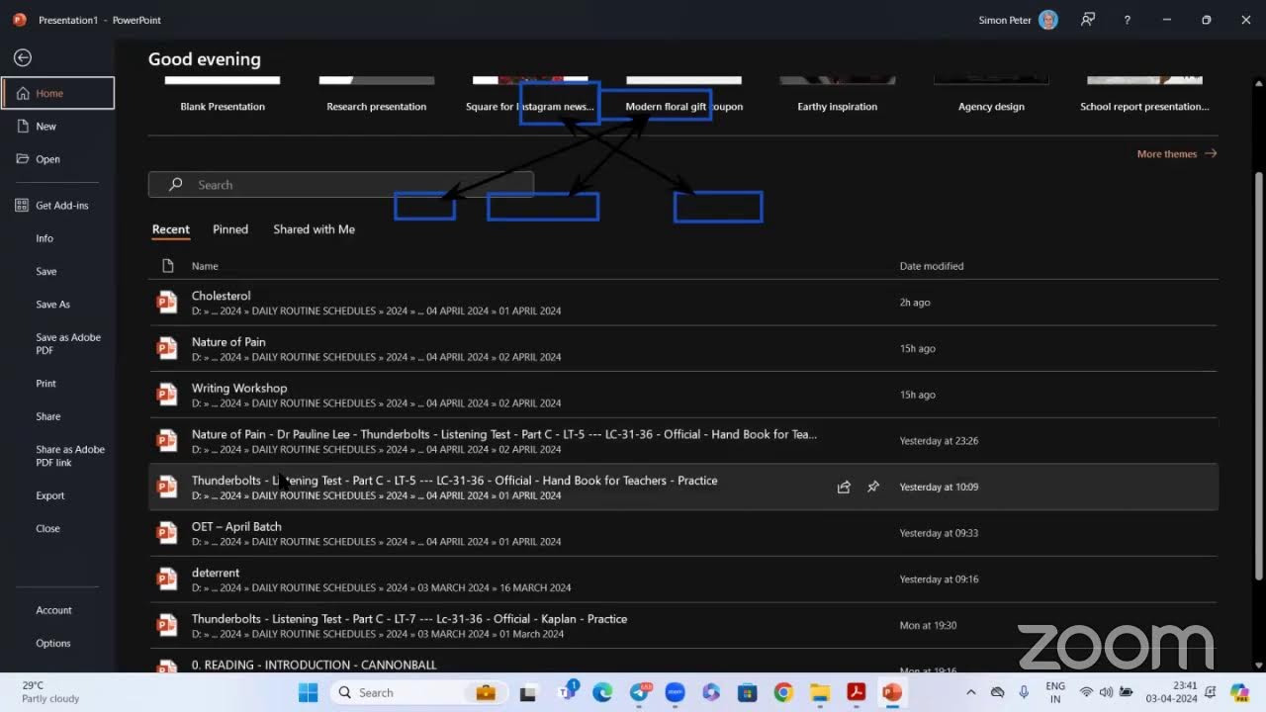Open the Windows Start menu

309,692
